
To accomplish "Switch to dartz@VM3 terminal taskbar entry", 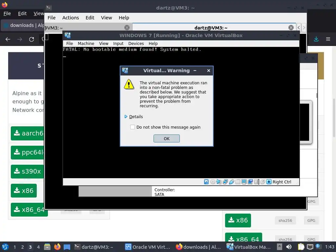I will tap(94, 247).
